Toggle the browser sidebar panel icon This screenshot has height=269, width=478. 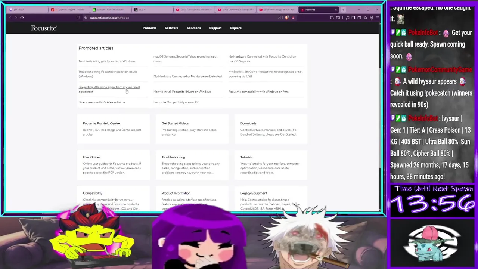(x=353, y=18)
